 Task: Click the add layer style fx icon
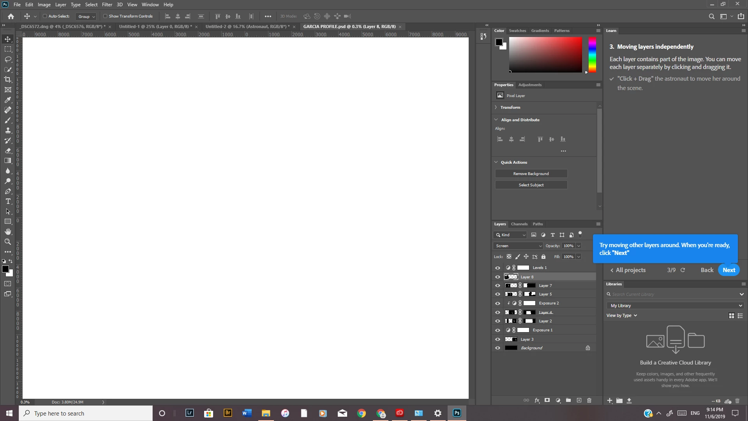click(537, 400)
